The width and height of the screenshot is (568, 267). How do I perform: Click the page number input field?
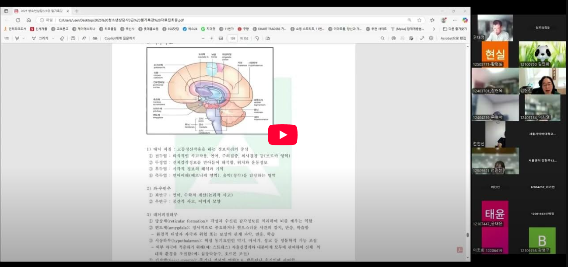point(233,39)
